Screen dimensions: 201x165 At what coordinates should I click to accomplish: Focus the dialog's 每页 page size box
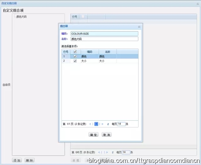121,124
